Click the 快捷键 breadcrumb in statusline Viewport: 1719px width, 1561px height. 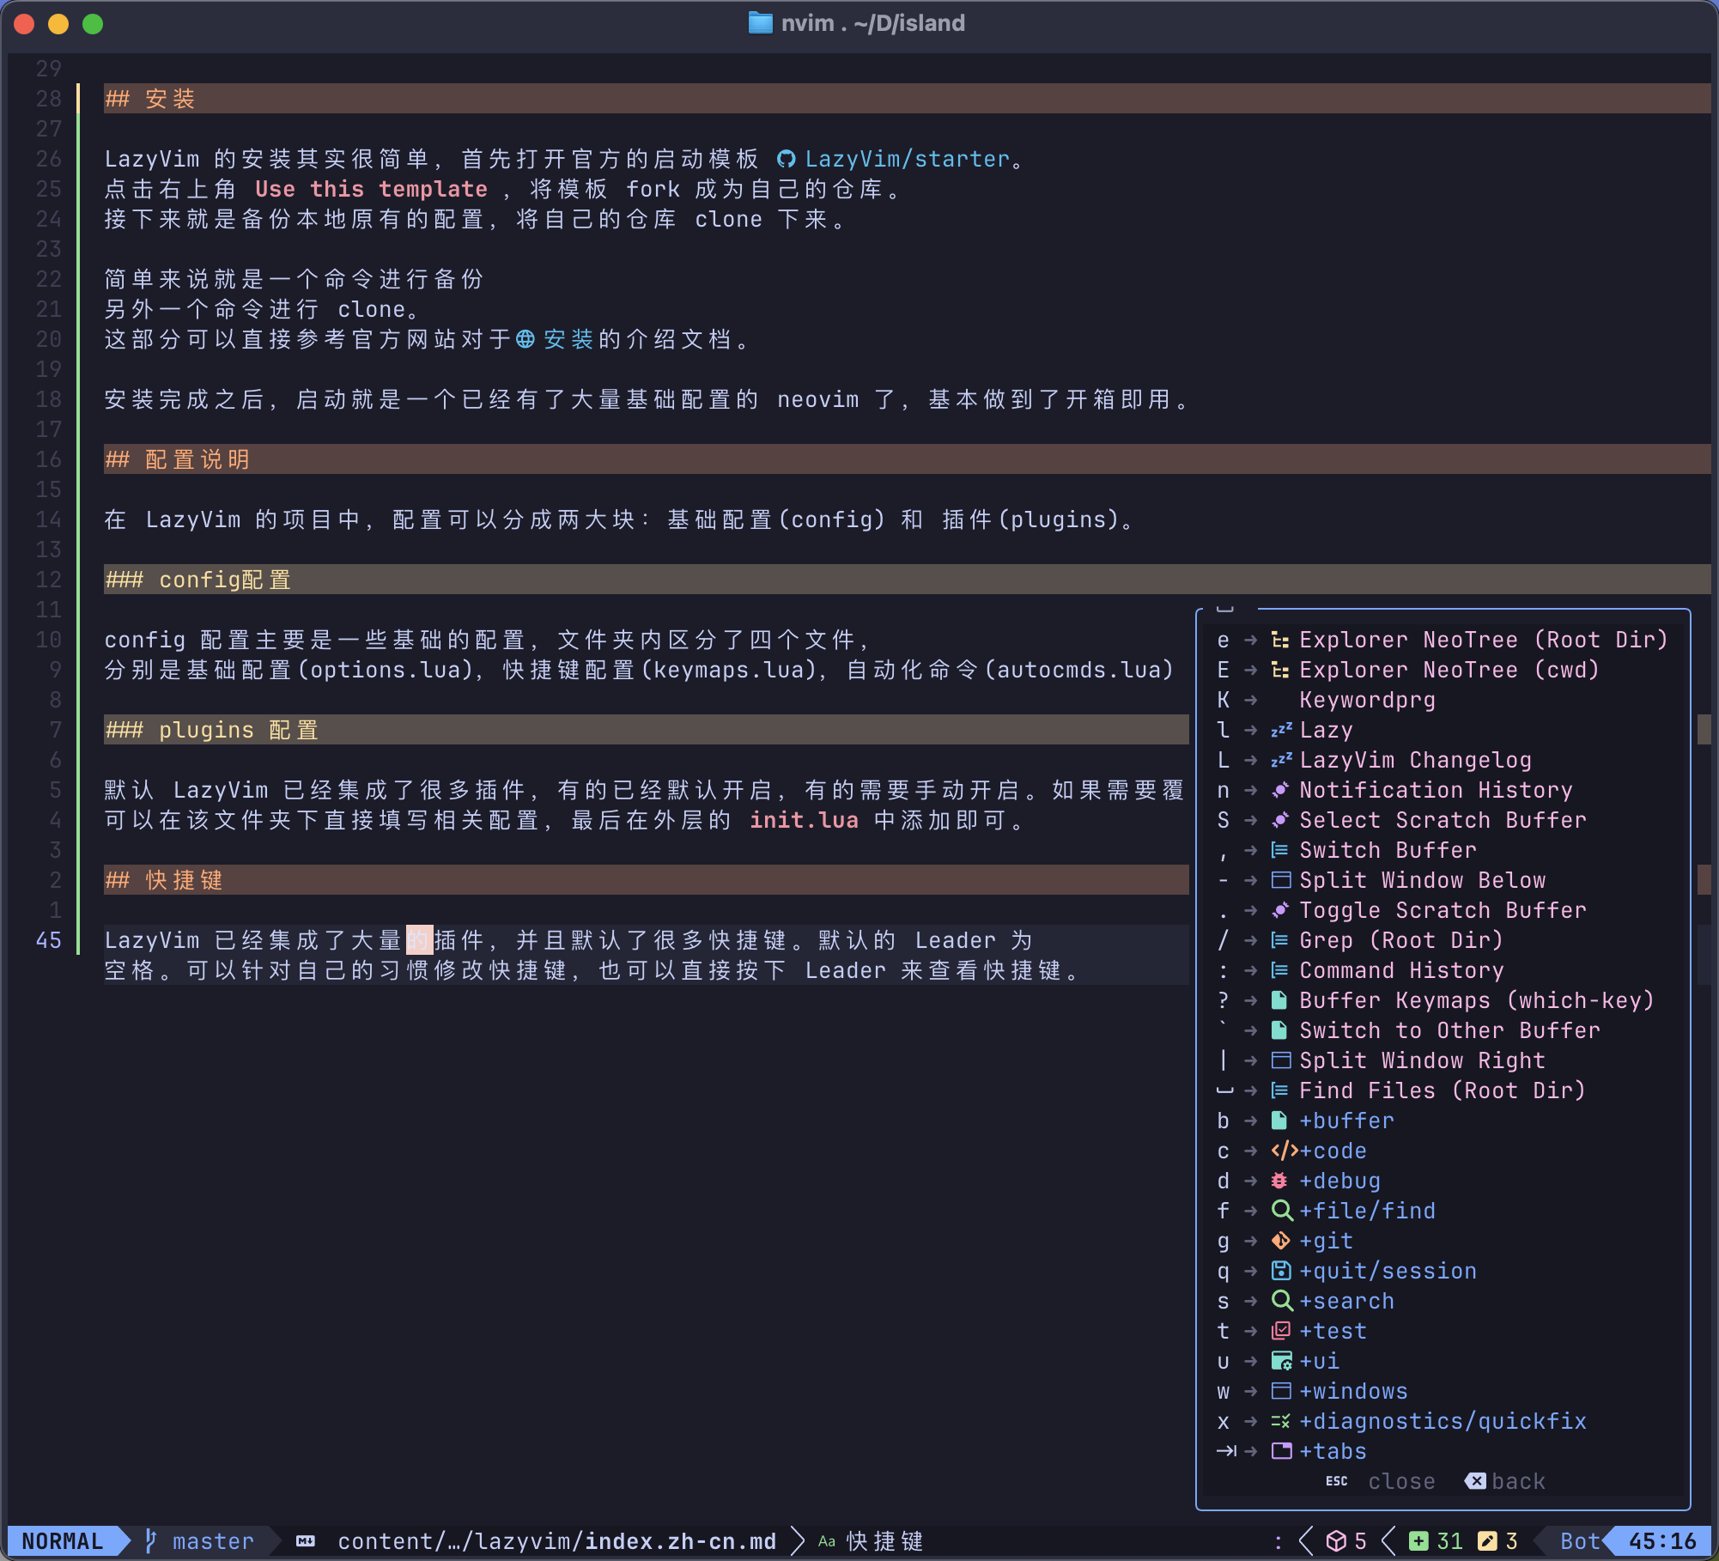(x=884, y=1541)
